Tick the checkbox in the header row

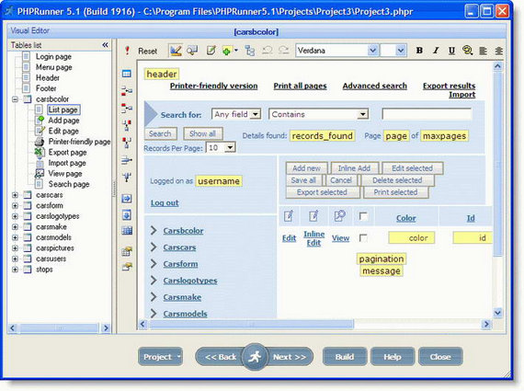pos(363,216)
